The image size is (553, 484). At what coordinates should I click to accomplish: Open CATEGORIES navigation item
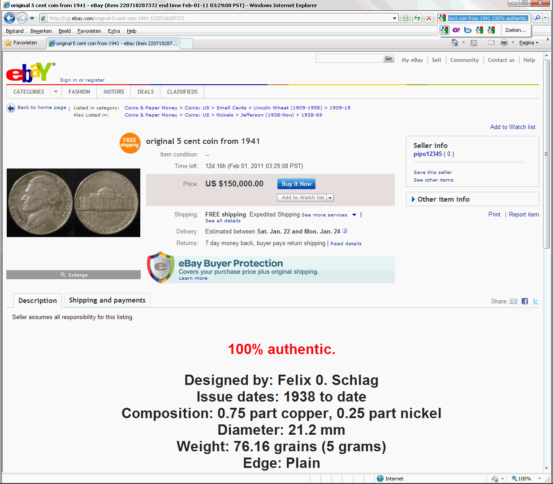pos(29,92)
